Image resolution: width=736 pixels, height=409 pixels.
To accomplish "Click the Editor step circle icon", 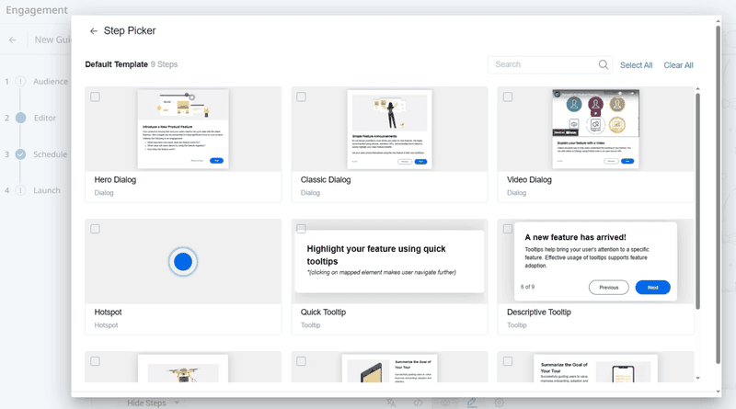I will point(20,118).
